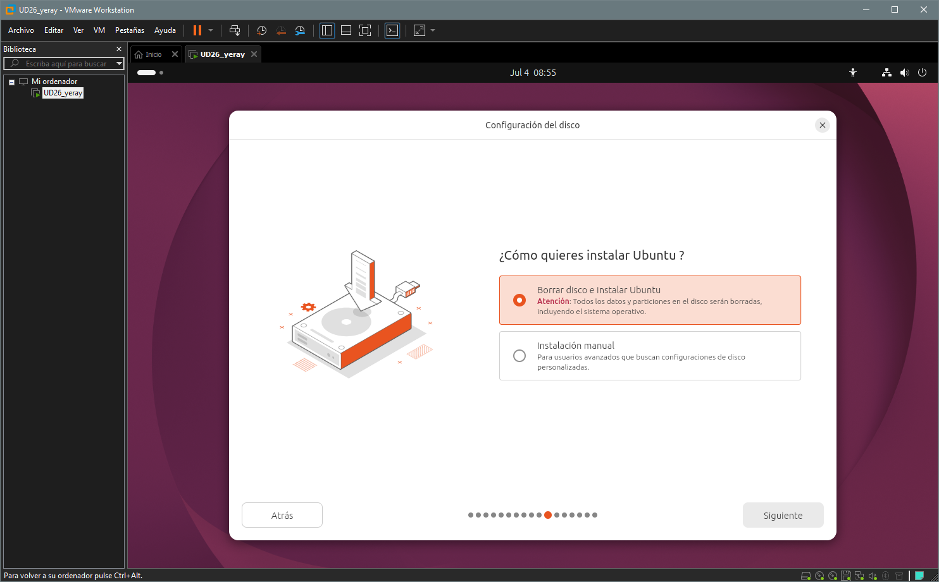Select the UD26_yeray VM in the library tree
This screenshot has height=582, width=939.
click(x=63, y=93)
